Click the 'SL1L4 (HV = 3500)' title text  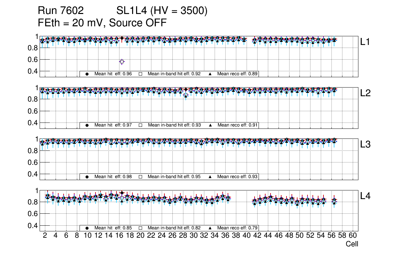coord(162,11)
